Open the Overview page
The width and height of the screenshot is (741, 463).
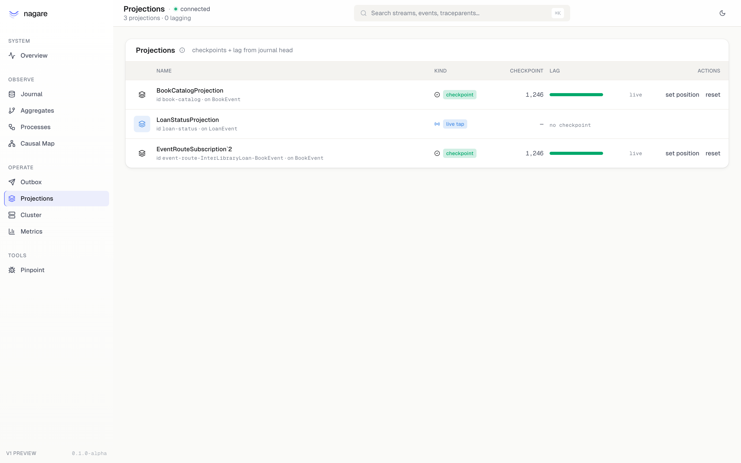[57, 55]
